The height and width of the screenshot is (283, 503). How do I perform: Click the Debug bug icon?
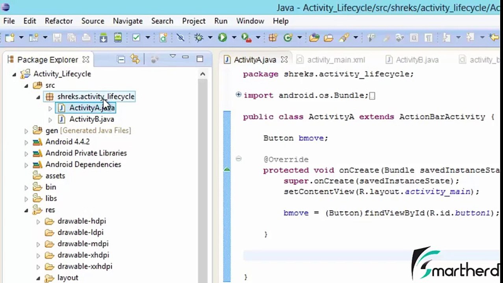pos(199,38)
